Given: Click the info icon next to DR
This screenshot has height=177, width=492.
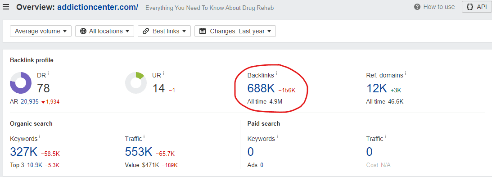Looking at the screenshot, I should 48,74.
